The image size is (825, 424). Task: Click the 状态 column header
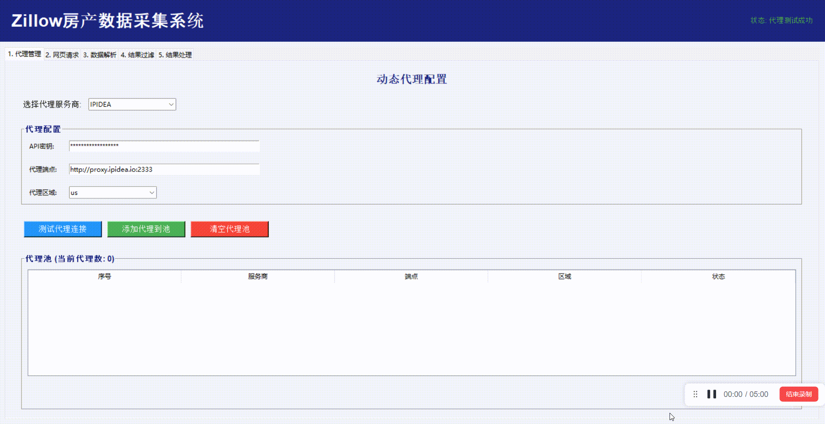[x=718, y=277]
